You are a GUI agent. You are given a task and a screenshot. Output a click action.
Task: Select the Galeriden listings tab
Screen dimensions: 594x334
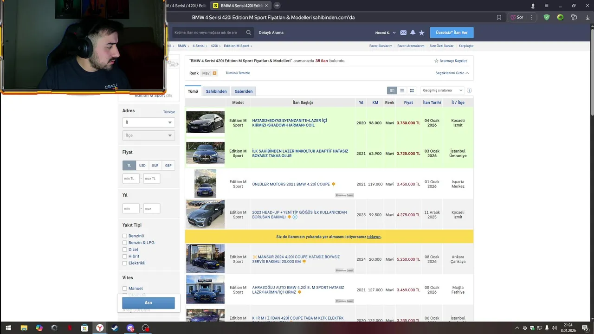click(x=244, y=91)
